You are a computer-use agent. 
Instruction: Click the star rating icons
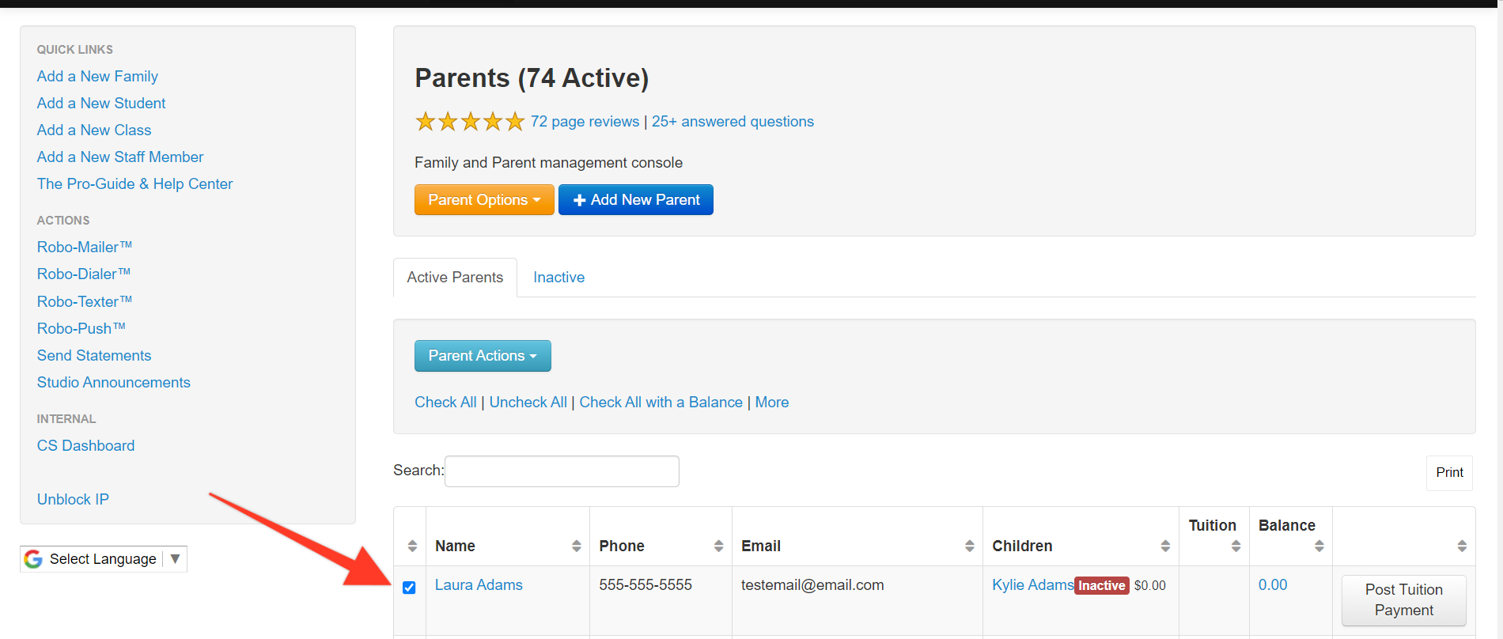click(470, 122)
